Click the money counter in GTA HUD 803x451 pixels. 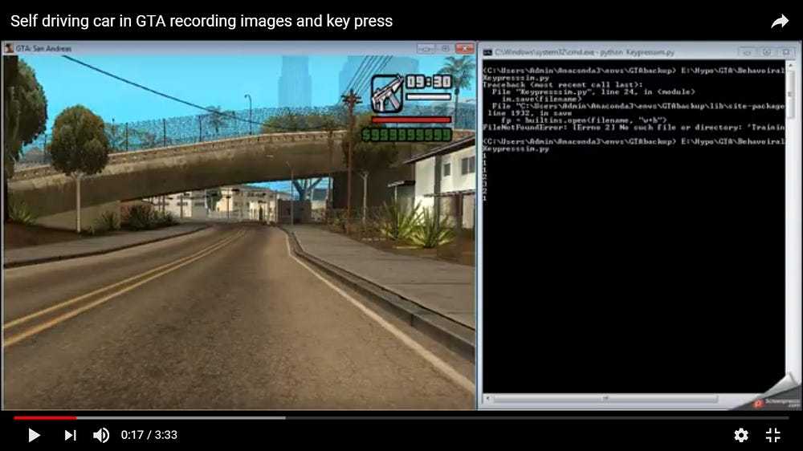406,135
